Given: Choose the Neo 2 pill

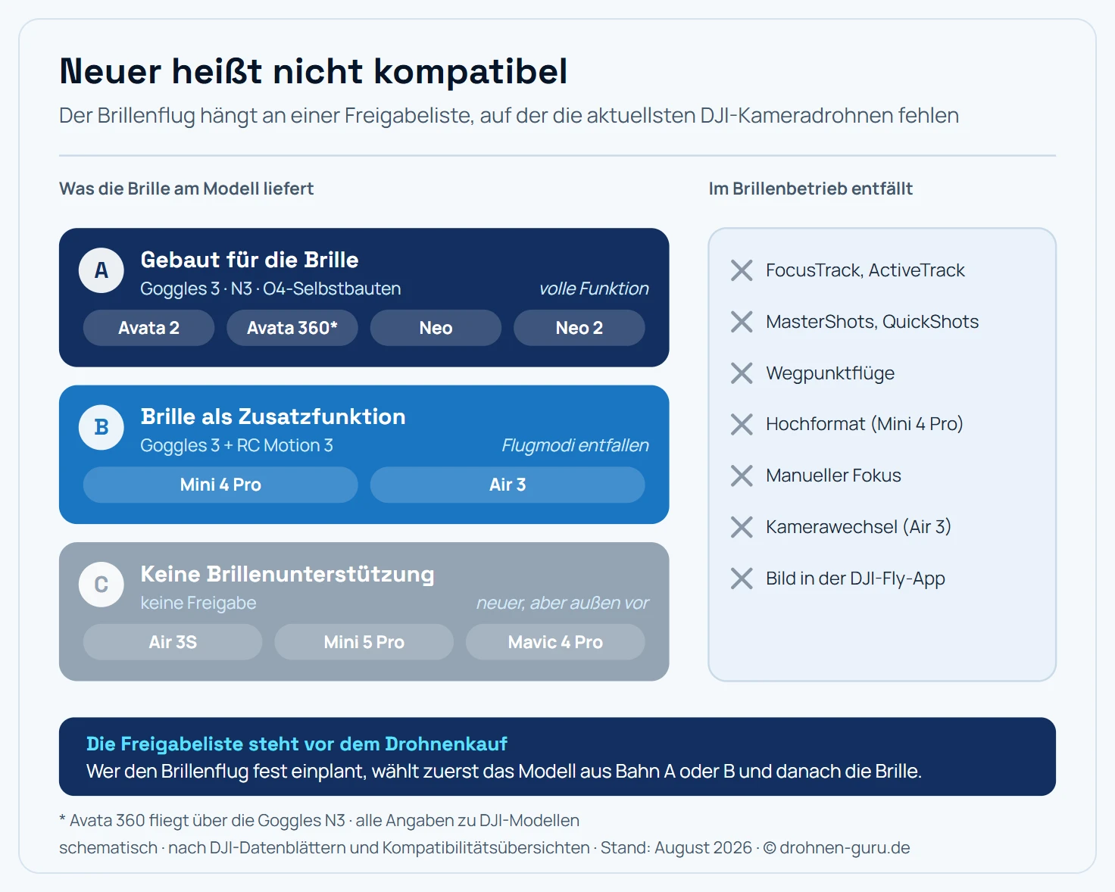Looking at the screenshot, I should click(579, 328).
